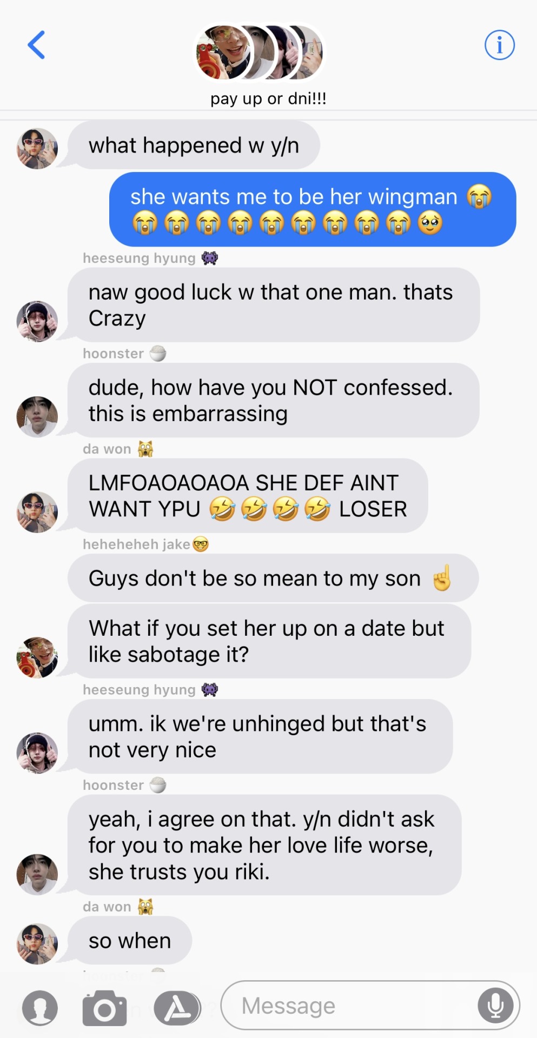Viewport: 537px width, 1038px height.
Task: Tap the 'what happened w y/n' bubble
Action: tap(194, 145)
